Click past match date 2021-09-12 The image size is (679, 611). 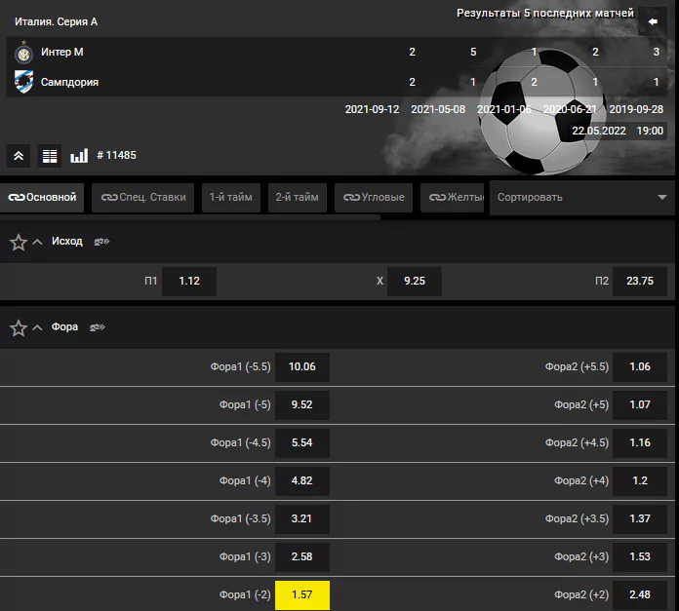tap(372, 109)
